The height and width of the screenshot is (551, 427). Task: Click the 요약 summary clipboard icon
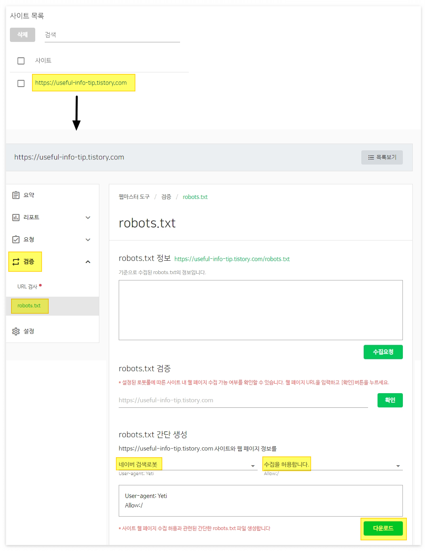[16, 195]
